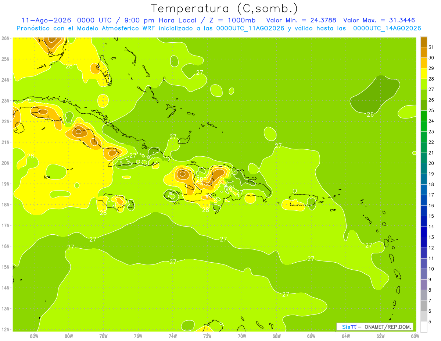441x341 pixels.
Task: Click the longitude axis label "80W"
Action: tap(69, 336)
